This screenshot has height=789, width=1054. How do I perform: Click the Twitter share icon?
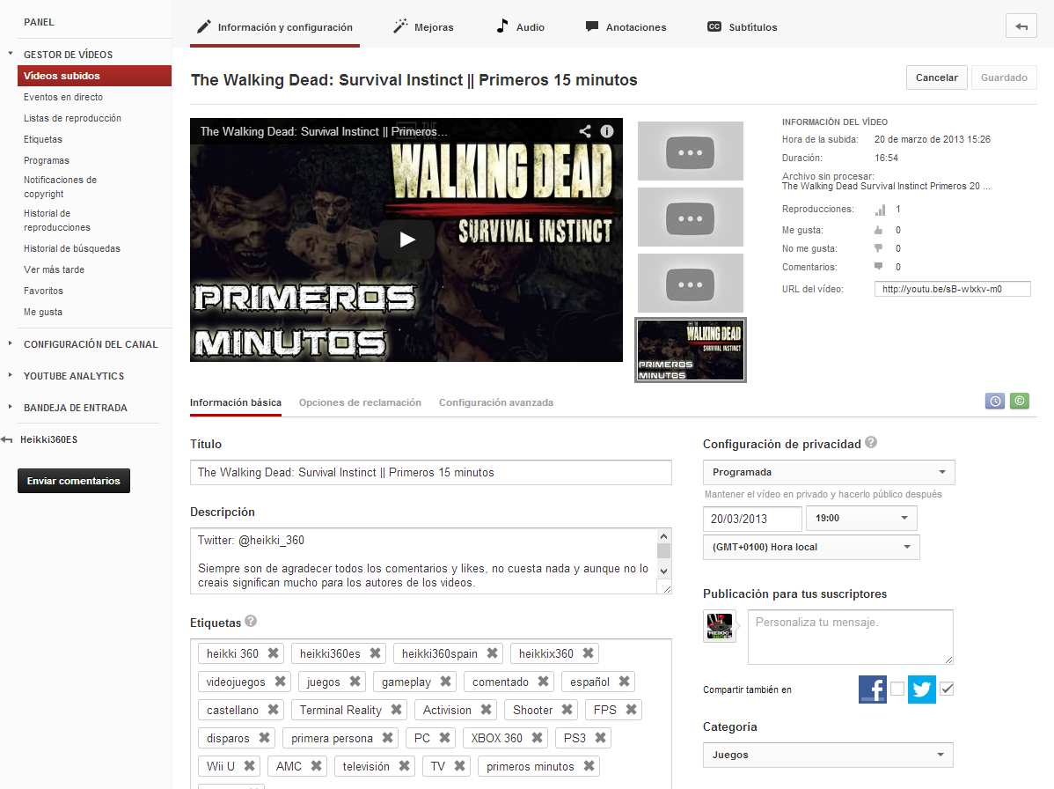pos(921,689)
